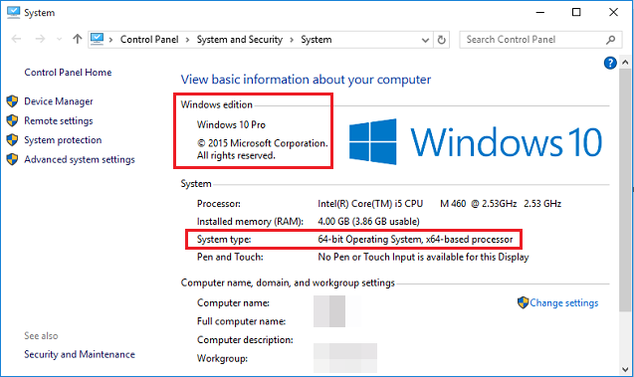Click the vertical scrollbar down arrow
634x377 pixels.
click(625, 369)
